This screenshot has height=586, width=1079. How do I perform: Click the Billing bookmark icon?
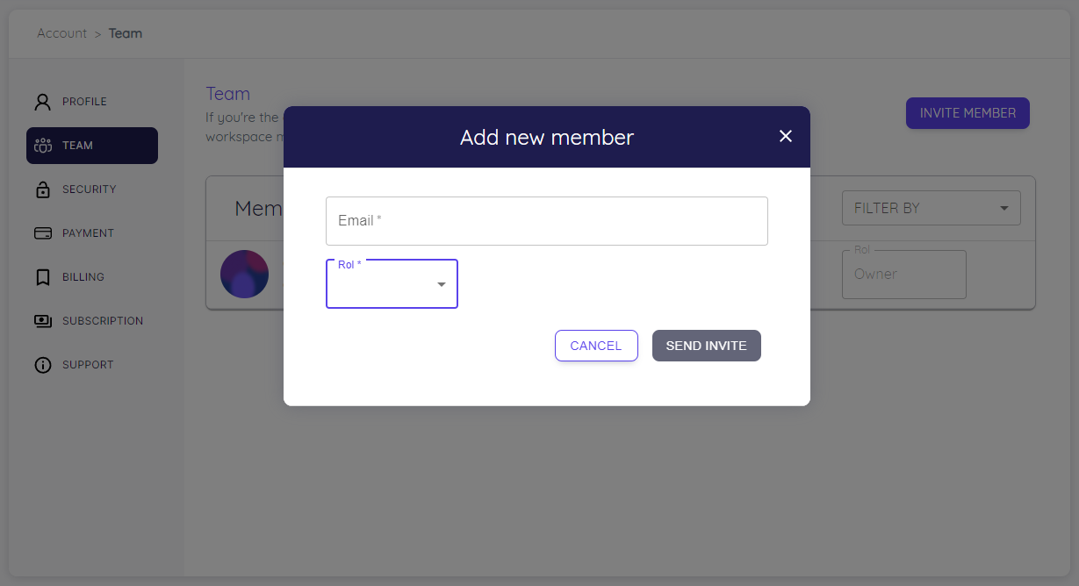pyautogui.click(x=43, y=277)
